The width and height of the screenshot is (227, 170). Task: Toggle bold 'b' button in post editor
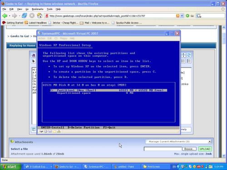pyautogui.click(x=34, y=61)
